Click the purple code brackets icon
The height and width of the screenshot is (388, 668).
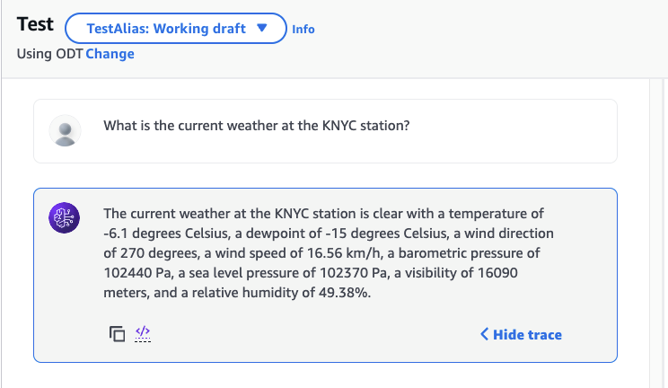coord(142,334)
